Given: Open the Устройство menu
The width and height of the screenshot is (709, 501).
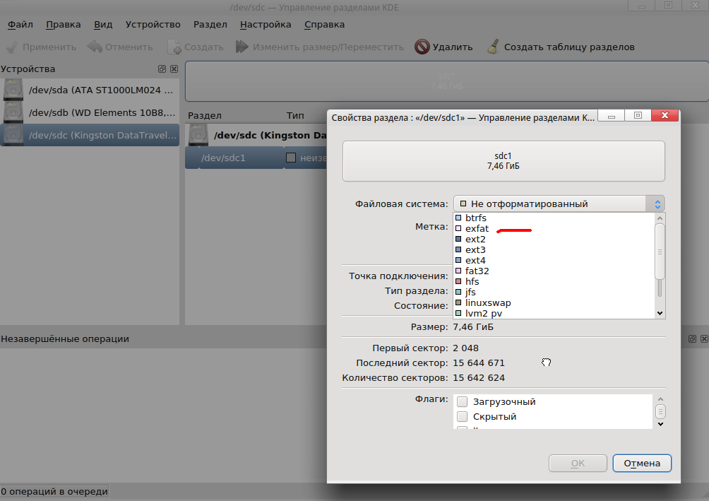Looking at the screenshot, I should 153,25.
